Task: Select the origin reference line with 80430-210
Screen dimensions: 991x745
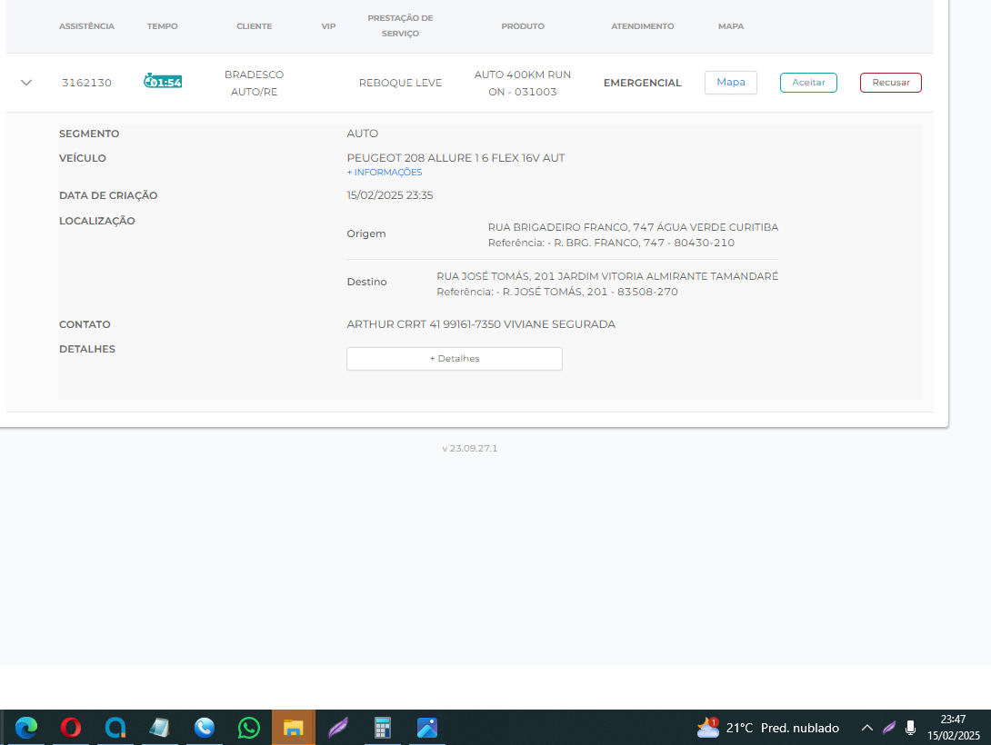Action: point(611,243)
